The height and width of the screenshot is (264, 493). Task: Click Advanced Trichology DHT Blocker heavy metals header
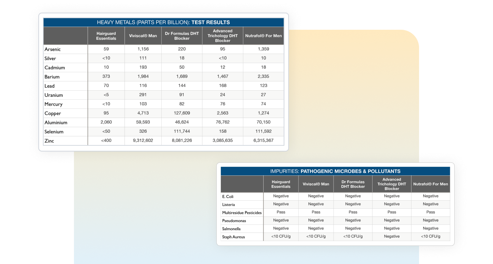(223, 36)
